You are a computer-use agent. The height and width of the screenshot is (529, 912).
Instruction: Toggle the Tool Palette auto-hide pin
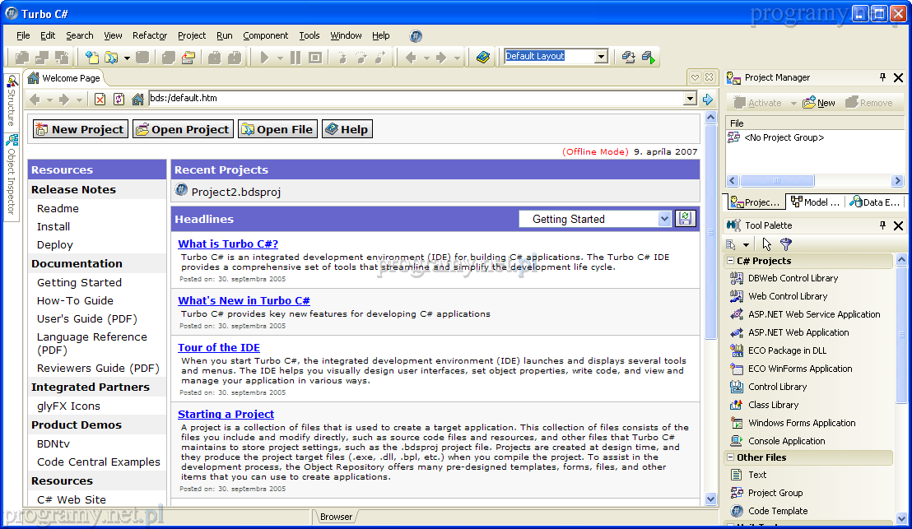click(x=882, y=225)
